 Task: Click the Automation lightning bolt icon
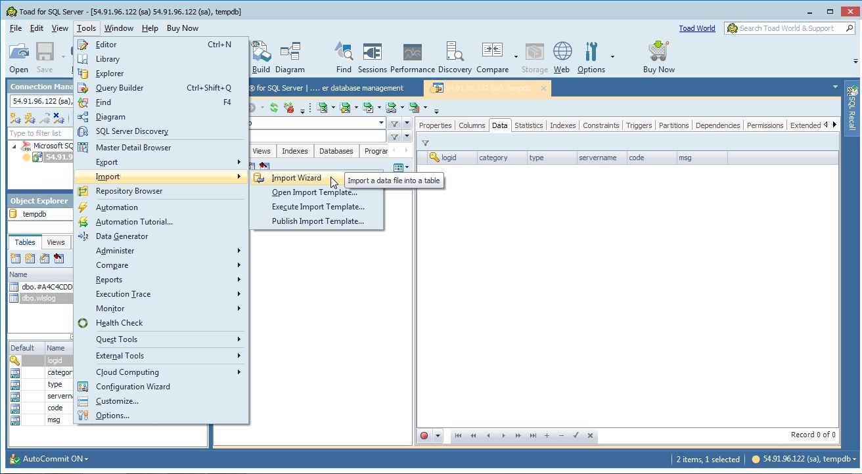(x=83, y=207)
